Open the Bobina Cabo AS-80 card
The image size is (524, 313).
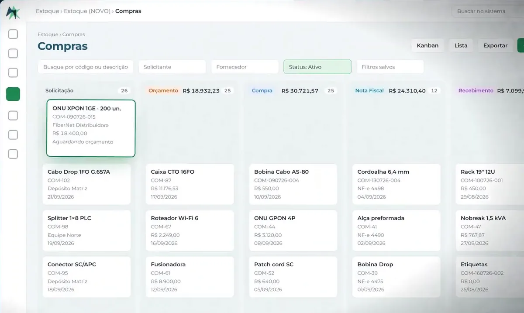pos(293,184)
